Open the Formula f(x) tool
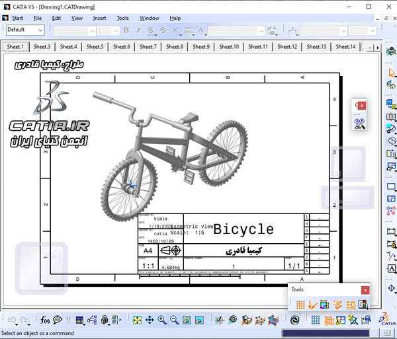The image size is (397, 339). [45, 320]
